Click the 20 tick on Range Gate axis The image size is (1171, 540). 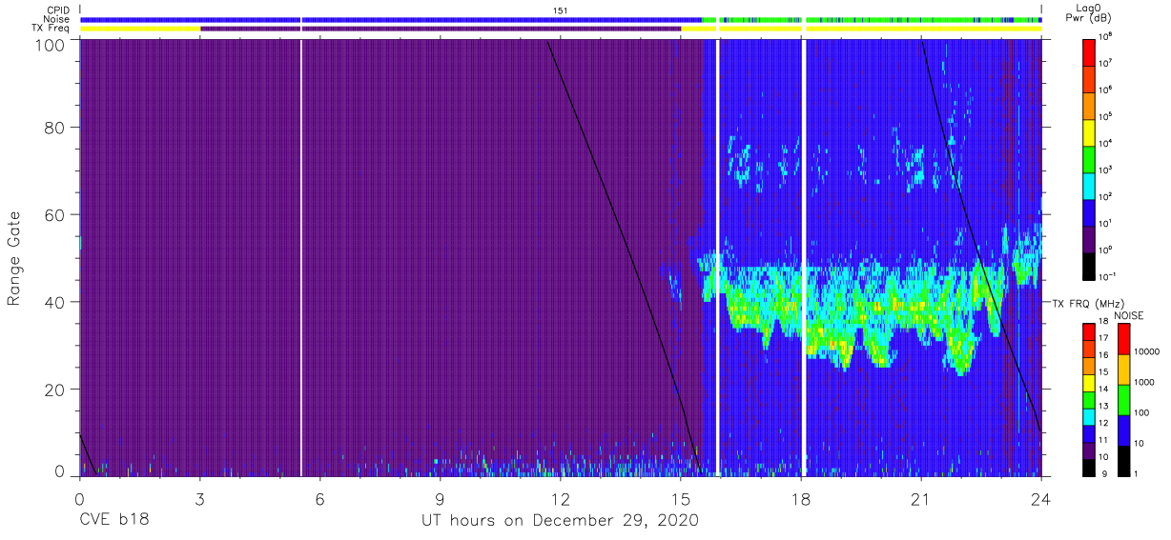(56, 390)
